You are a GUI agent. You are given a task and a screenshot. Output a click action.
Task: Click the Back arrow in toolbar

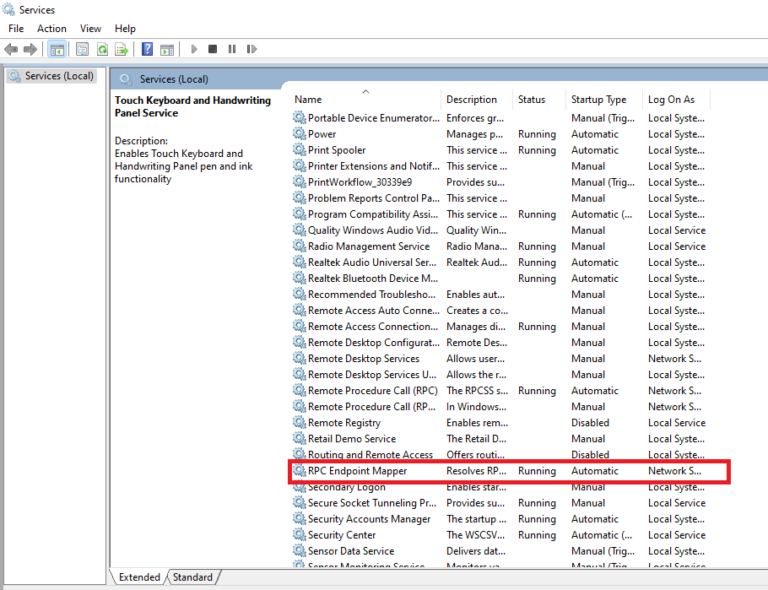[11, 50]
